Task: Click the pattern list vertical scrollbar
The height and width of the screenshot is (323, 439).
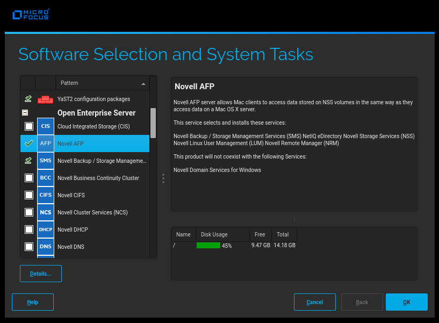Action: click(153, 123)
